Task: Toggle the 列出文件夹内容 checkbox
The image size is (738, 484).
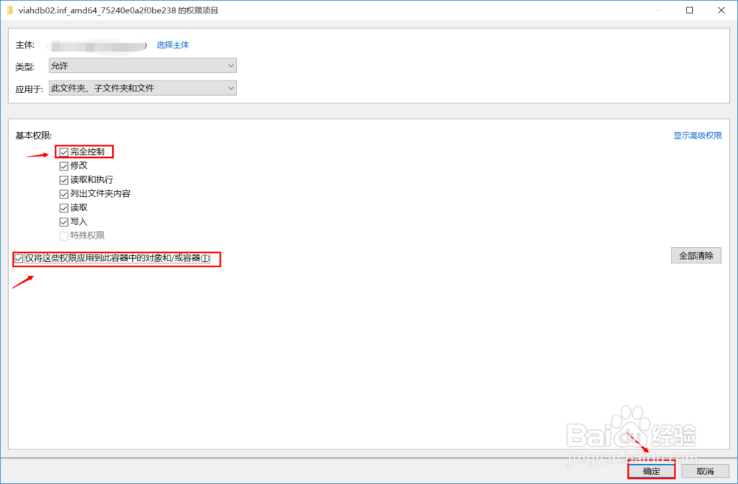Action: point(63,194)
